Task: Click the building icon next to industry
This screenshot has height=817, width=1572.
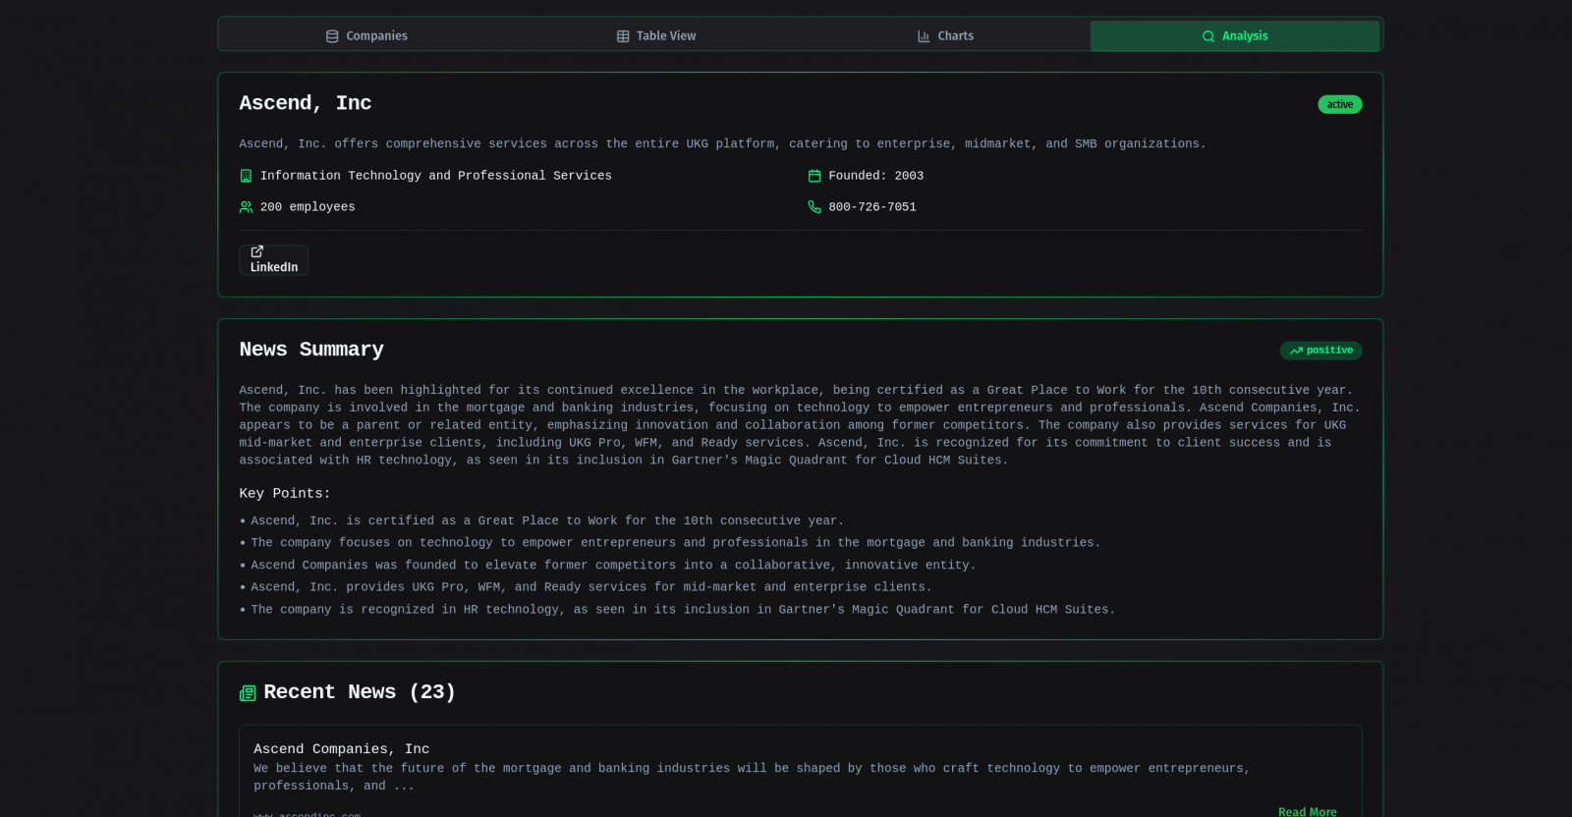Action: (x=246, y=176)
